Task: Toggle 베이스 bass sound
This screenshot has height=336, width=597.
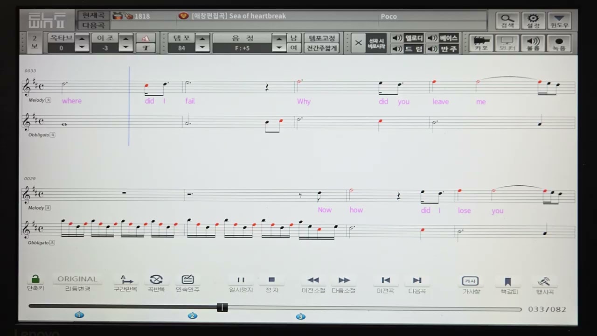Action: pos(443,38)
